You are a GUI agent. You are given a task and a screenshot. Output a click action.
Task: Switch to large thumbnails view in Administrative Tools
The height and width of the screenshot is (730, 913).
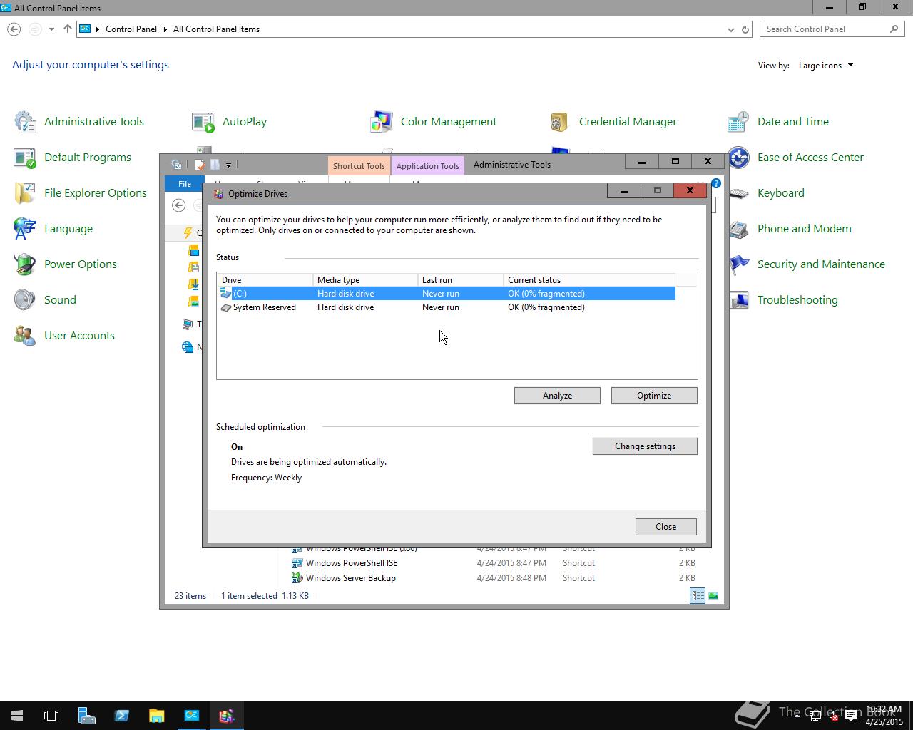[713, 596]
